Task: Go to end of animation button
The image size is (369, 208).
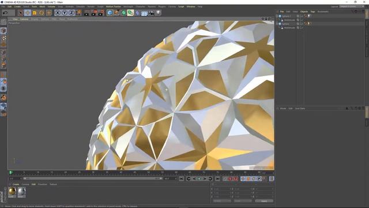Action: tap(218, 179)
